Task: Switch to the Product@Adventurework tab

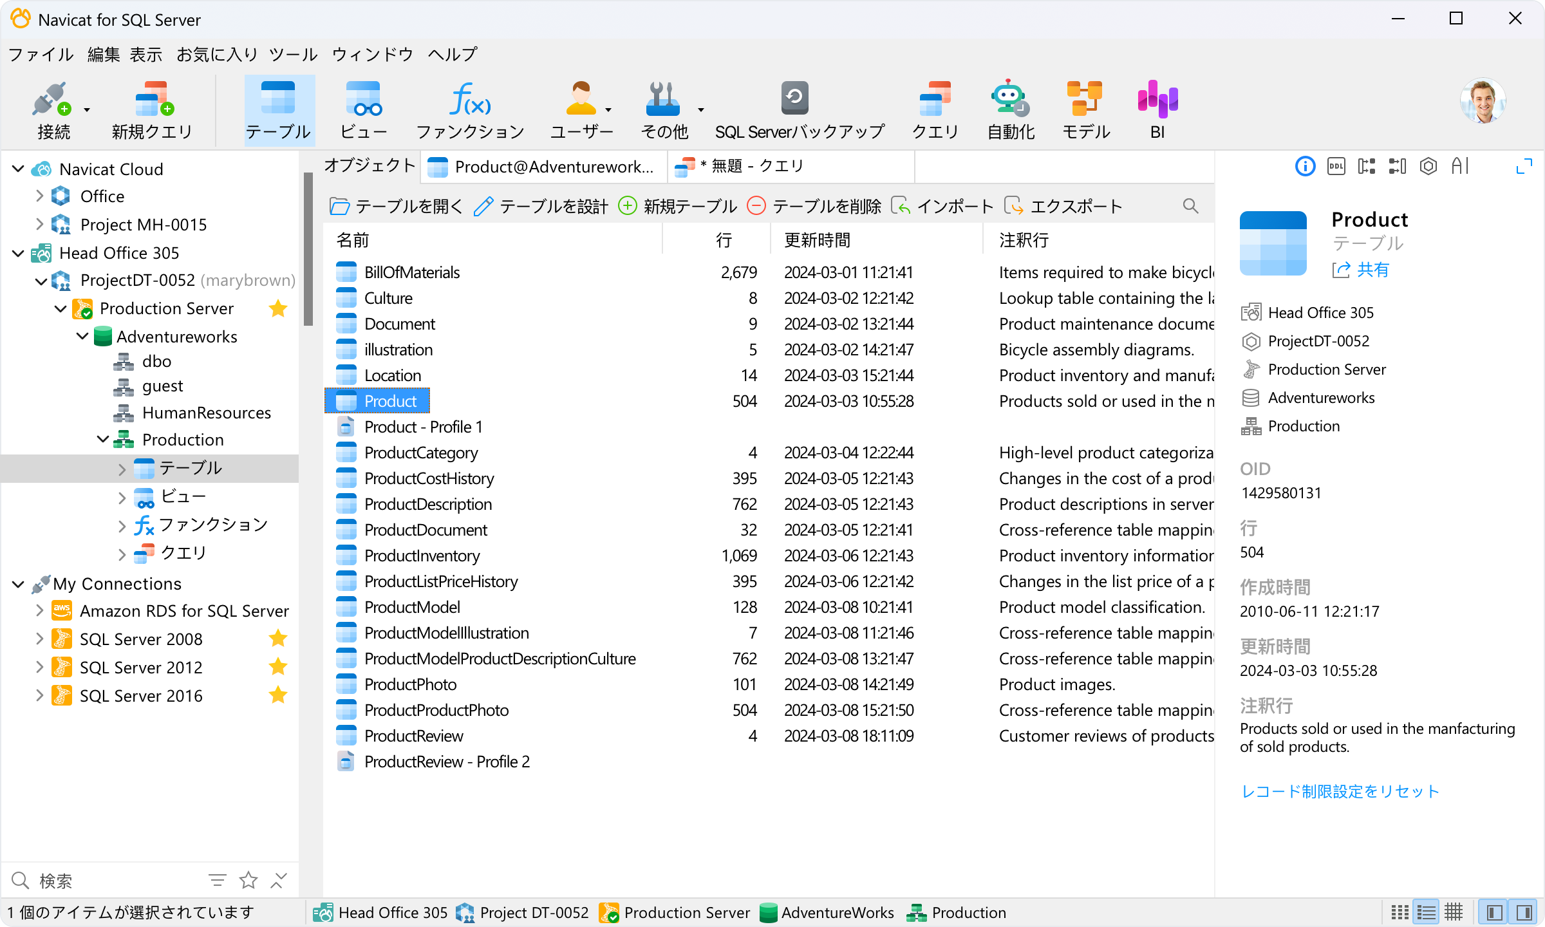Action: [544, 167]
